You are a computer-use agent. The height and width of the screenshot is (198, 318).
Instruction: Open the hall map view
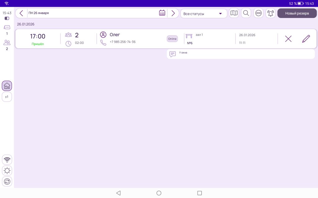(x=234, y=13)
